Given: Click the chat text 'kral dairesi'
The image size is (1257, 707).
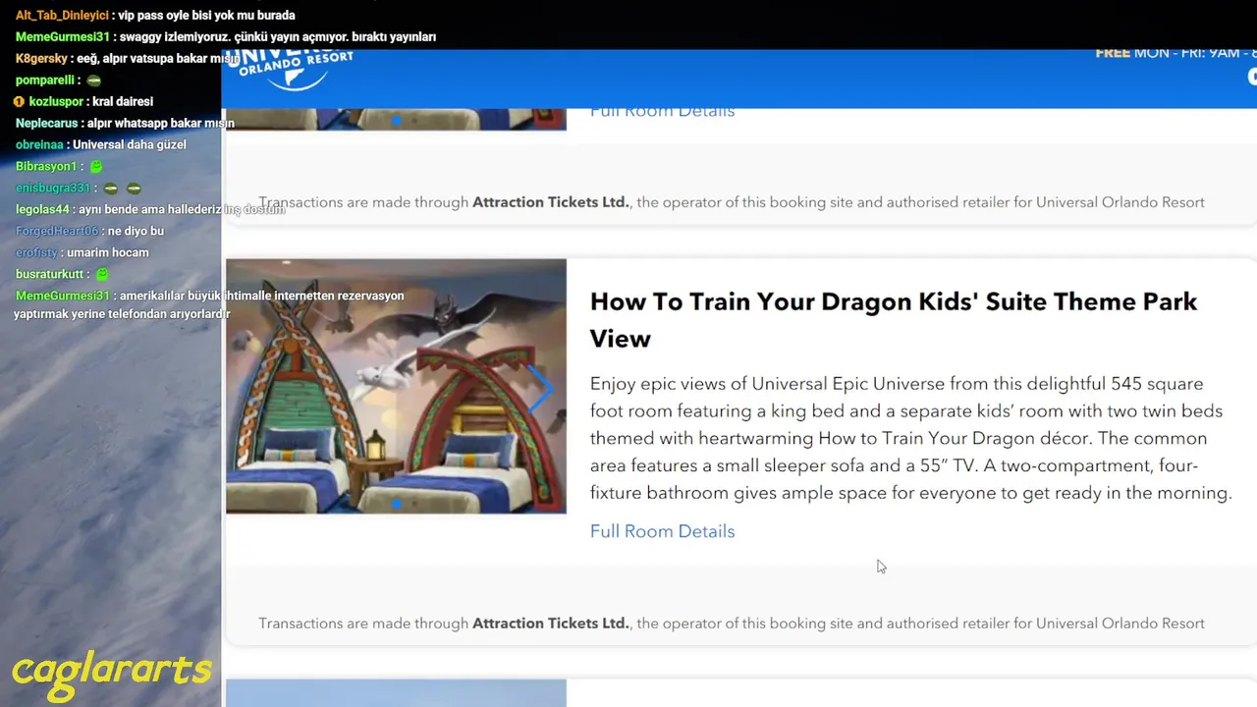Looking at the screenshot, I should pos(123,102).
